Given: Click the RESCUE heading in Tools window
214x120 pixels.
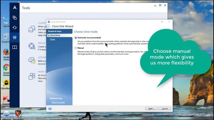Looking at the screenshot, I should tap(42, 43).
